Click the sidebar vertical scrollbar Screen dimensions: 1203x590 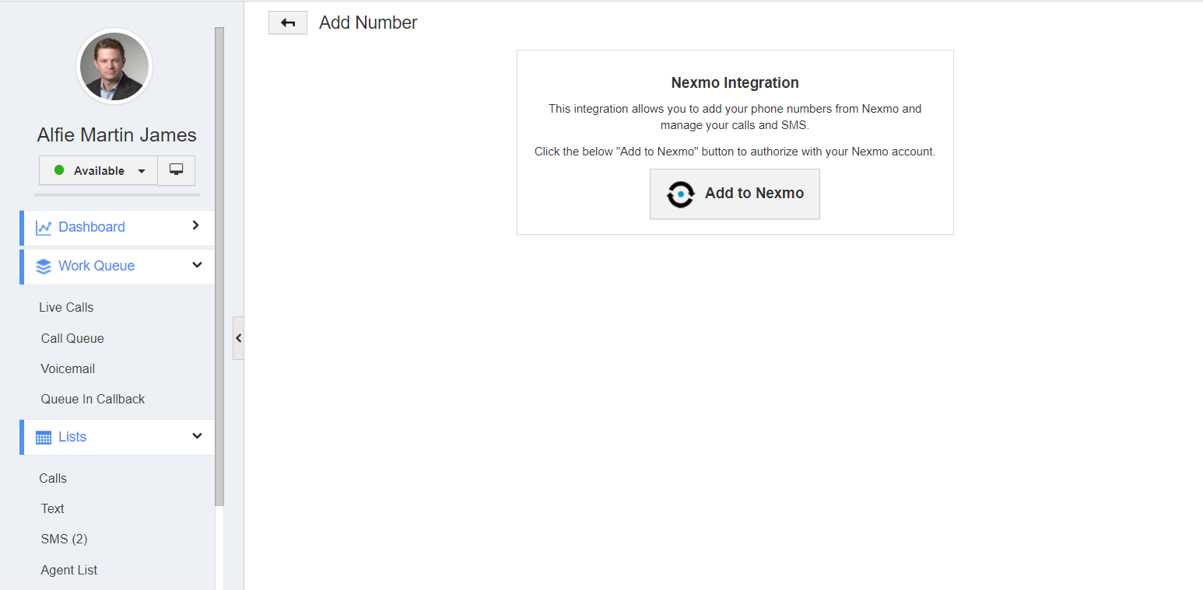pos(219,264)
